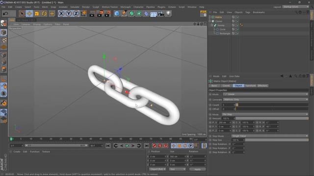Adjust the Count slider
This screenshot has width=314, height=176.
click(x=272, y=105)
